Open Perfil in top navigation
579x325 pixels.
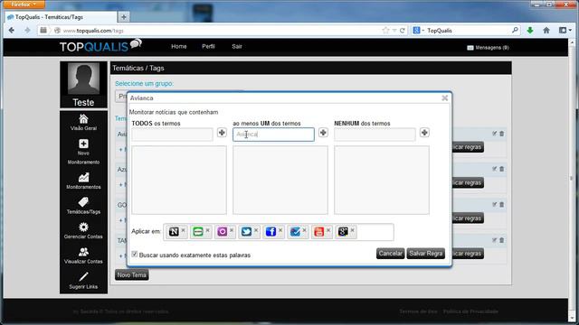click(208, 46)
